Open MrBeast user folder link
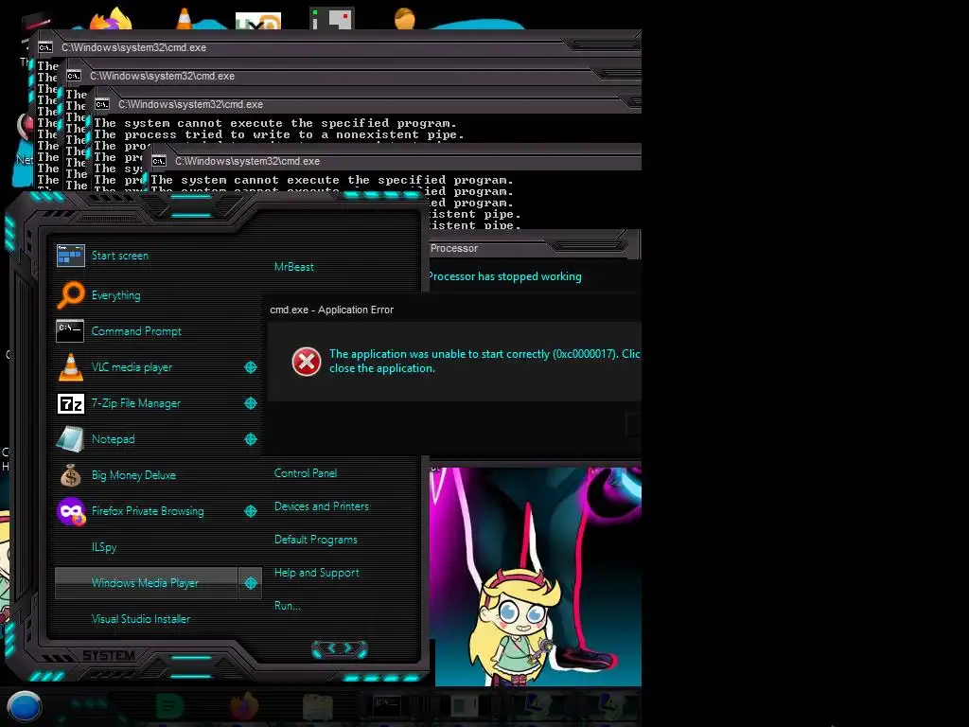The width and height of the screenshot is (969, 727). pyautogui.click(x=294, y=266)
